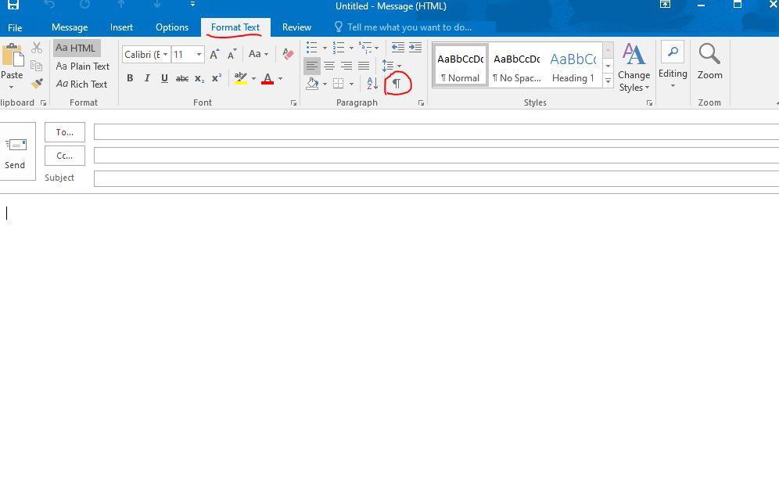Show paragraph marks with the ¶ icon
Screen dimensions: 779x492
coord(397,83)
